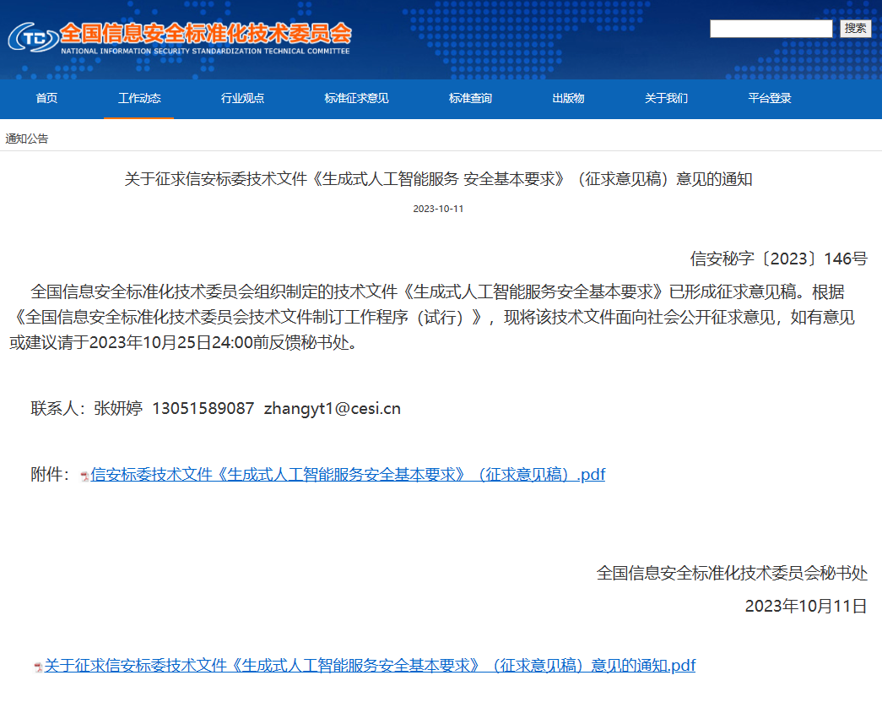Image resolution: width=882 pixels, height=708 pixels.
Task: Click the 通知公告 breadcrumb label
Action: point(27,139)
